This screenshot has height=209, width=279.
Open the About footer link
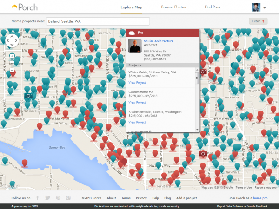(112, 198)
